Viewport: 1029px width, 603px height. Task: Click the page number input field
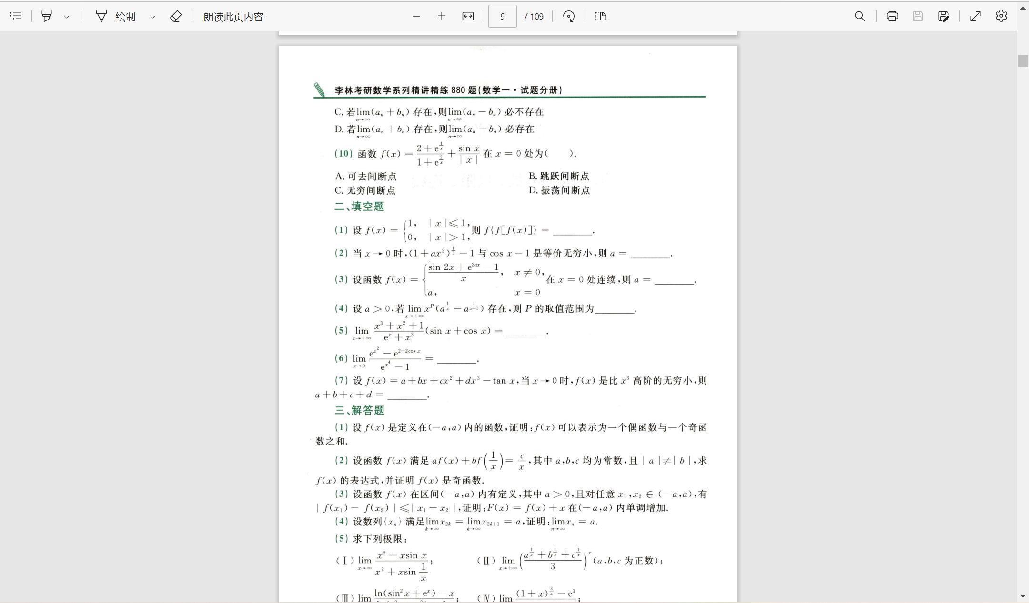click(x=502, y=17)
